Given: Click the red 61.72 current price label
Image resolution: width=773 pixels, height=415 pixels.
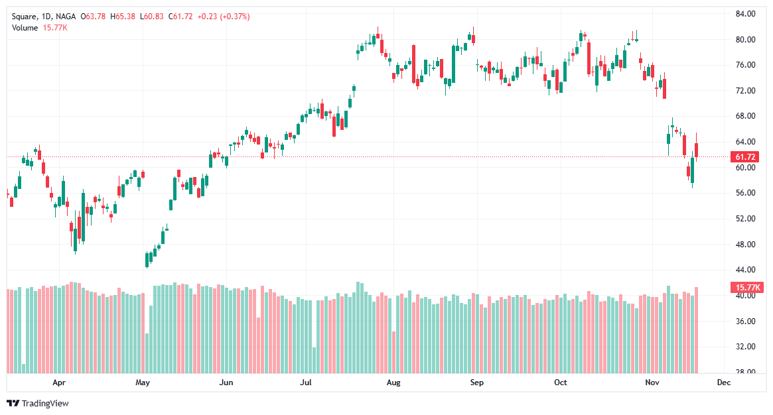Looking at the screenshot, I should coord(746,157).
